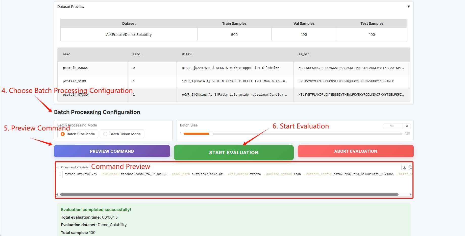Click the label column header
This screenshot has width=465, height=236.
coord(137,54)
